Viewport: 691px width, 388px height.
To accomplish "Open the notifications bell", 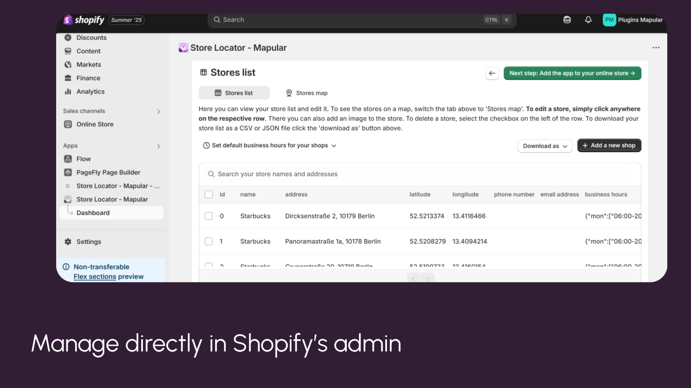I will click(588, 20).
